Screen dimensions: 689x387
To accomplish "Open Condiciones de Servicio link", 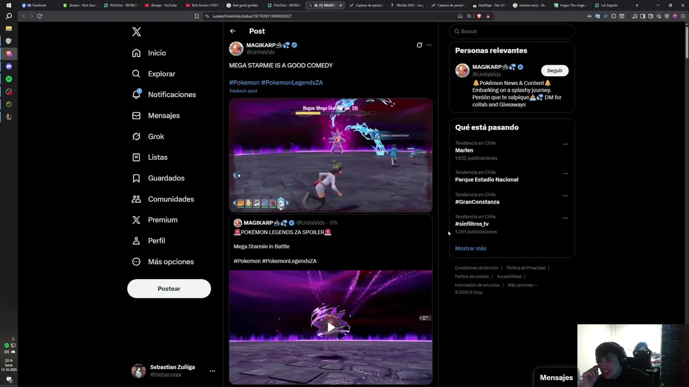I will [x=476, y=268].
